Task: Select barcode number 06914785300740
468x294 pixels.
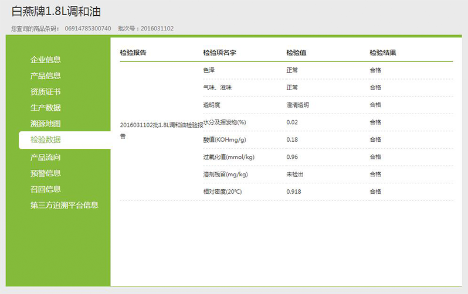Action: (x=88, y=29)
